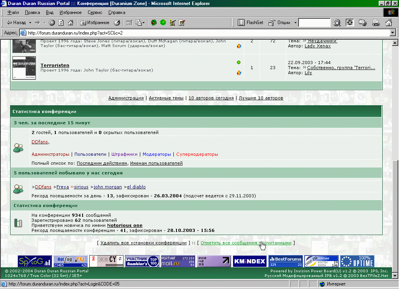Open the Избранное menu in menu bar

[x=71, y=12]
